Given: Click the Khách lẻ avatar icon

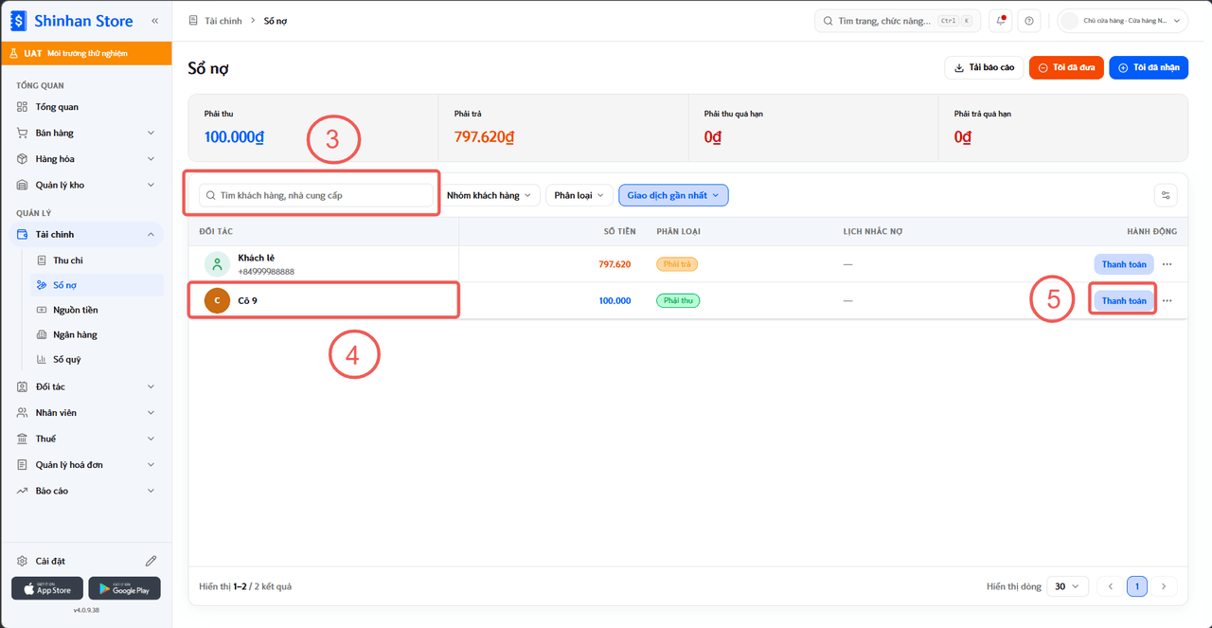Looking at the screenshot, I should coord(217,264).
